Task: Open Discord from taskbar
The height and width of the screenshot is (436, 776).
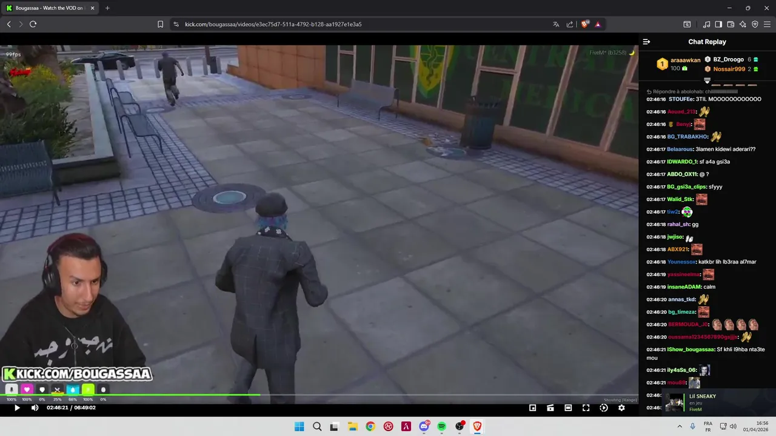Action: point(424,426)
